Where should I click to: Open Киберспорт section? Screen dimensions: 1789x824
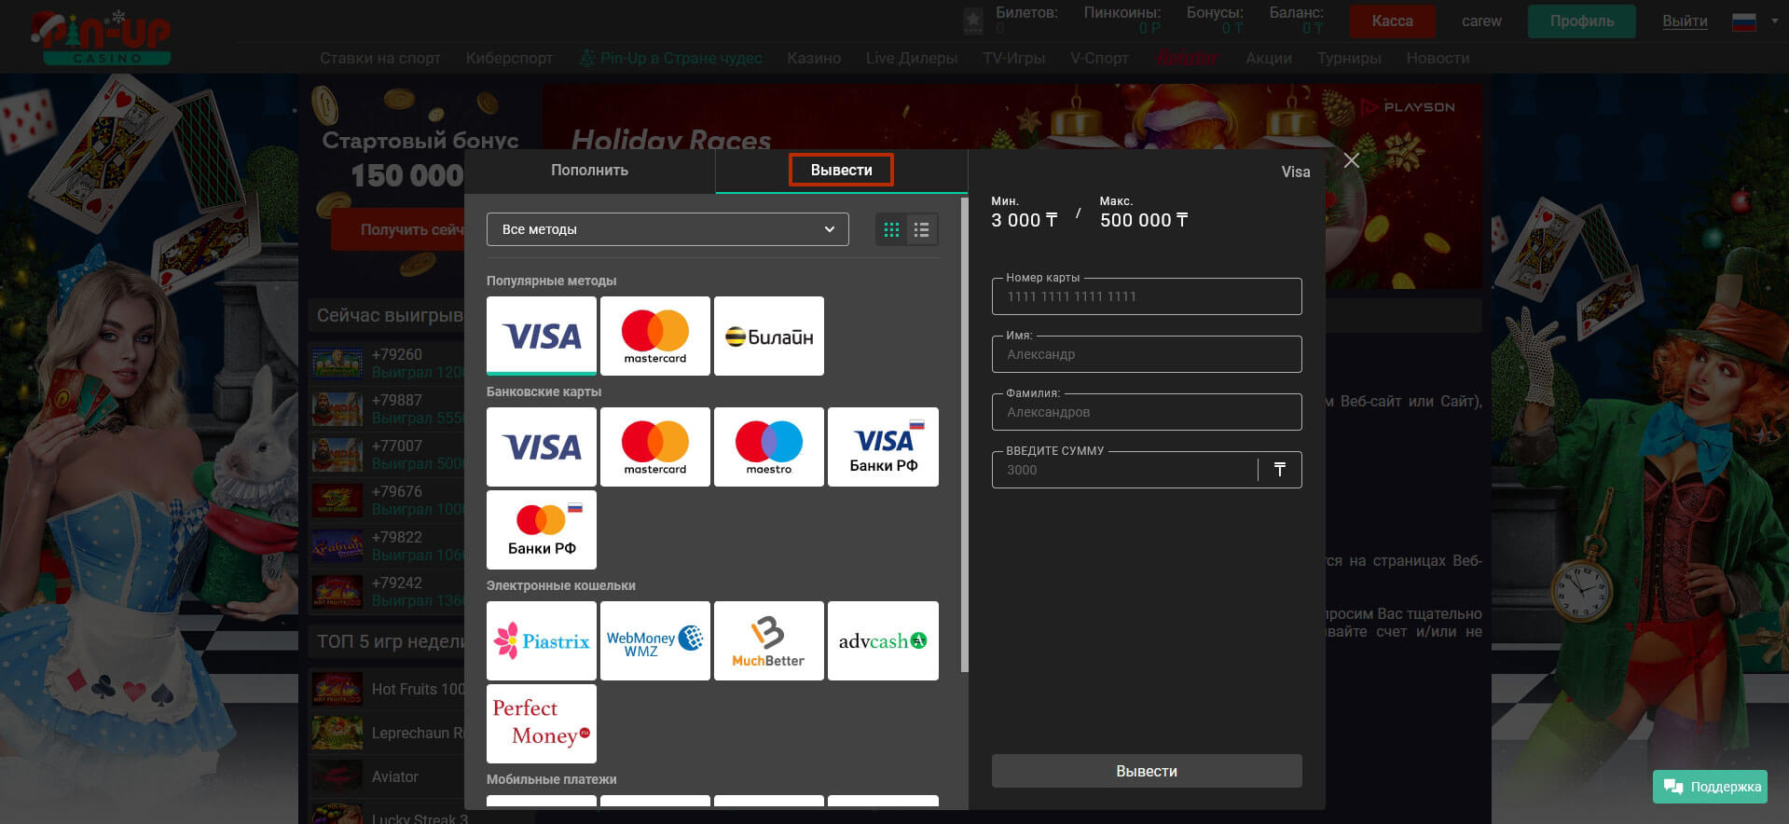coord(509,58)
